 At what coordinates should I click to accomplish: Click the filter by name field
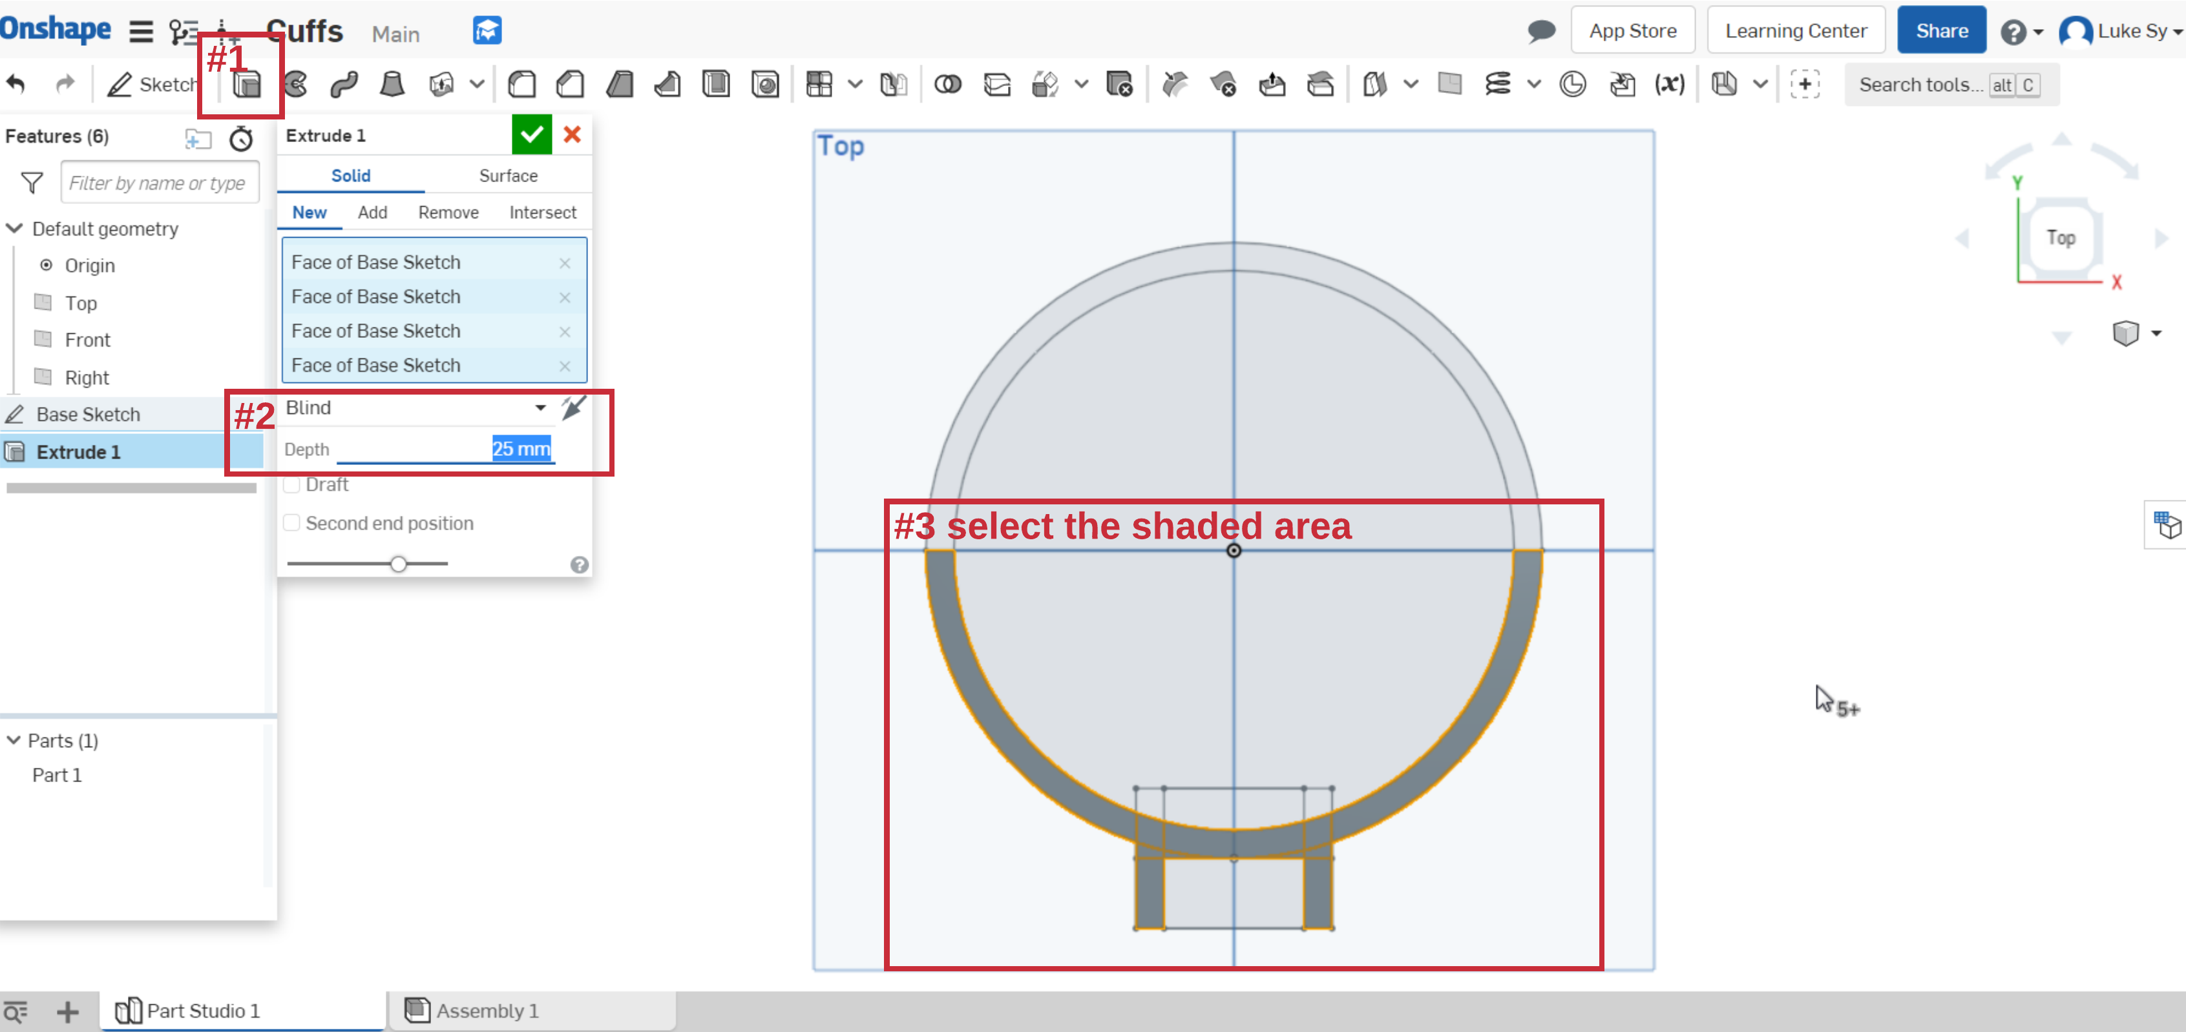tap(160, 183)
